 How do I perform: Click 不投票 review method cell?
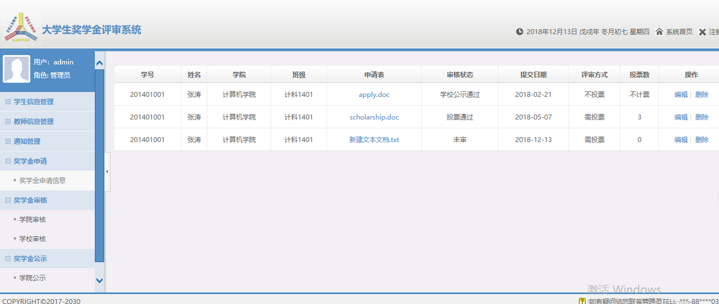point(594,95)
